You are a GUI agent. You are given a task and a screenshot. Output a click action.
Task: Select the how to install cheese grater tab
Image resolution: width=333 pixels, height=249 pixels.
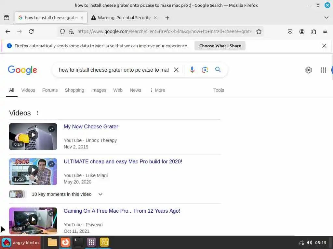51,18
